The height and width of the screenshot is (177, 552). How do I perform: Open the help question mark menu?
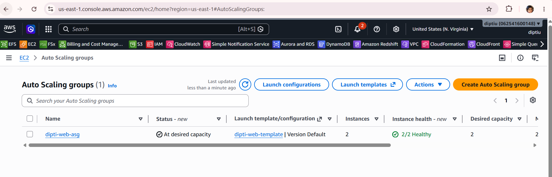(377, 29)
